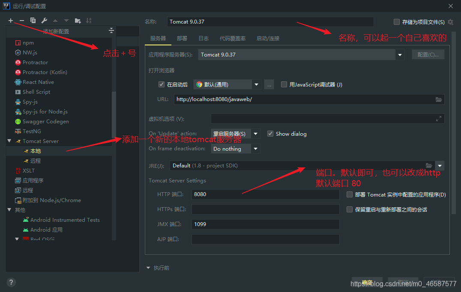Click the AJP 端口 field

tap(266, 239)
